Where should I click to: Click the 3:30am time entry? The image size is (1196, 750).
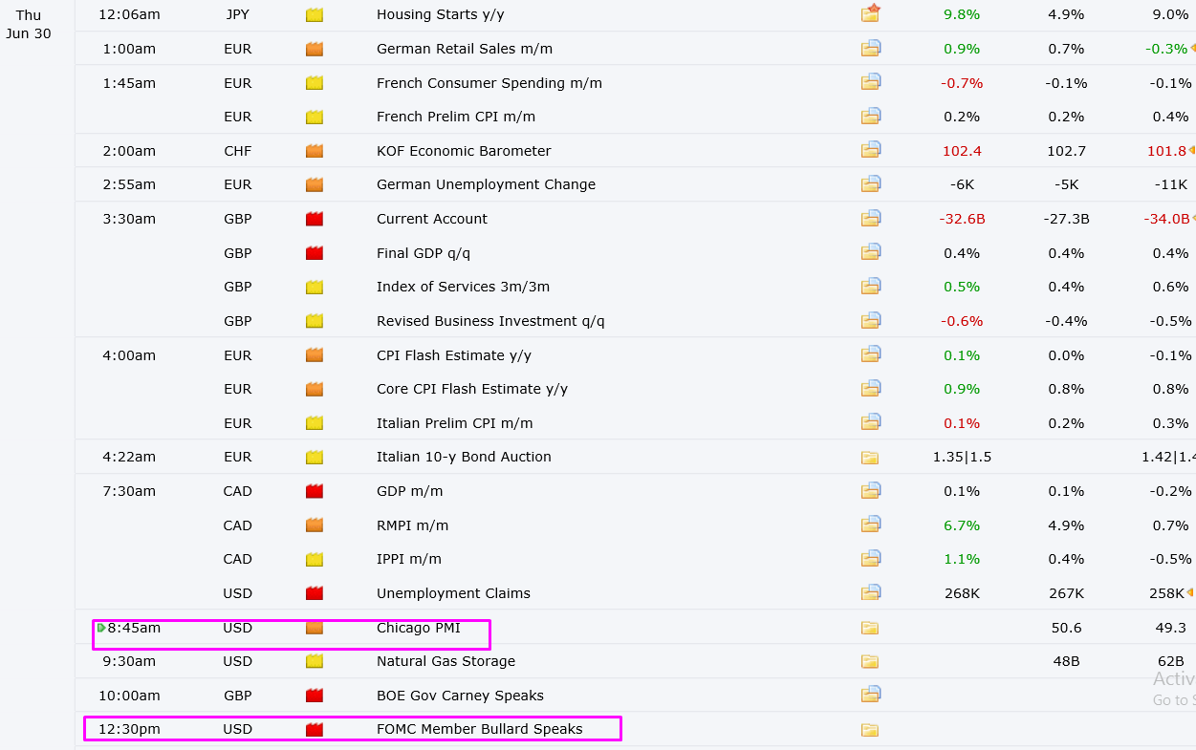tap(129, 219)
